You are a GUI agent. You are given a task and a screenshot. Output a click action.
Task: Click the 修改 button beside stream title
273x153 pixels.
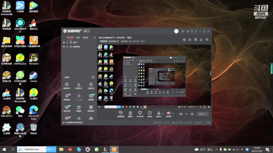(129, 38)
